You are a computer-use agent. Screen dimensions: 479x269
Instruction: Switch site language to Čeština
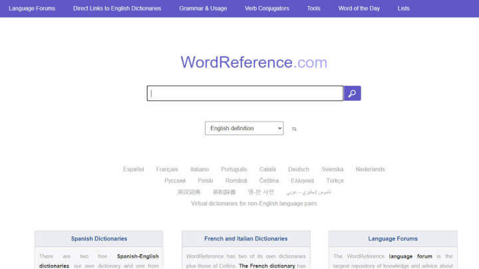pos(269,181)
